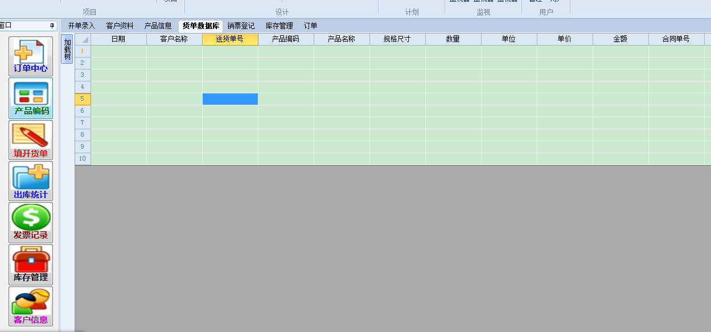Screen dimensions: 711x332
Task: Open the 产品信息 tab
Action: (x=158, y=26)
